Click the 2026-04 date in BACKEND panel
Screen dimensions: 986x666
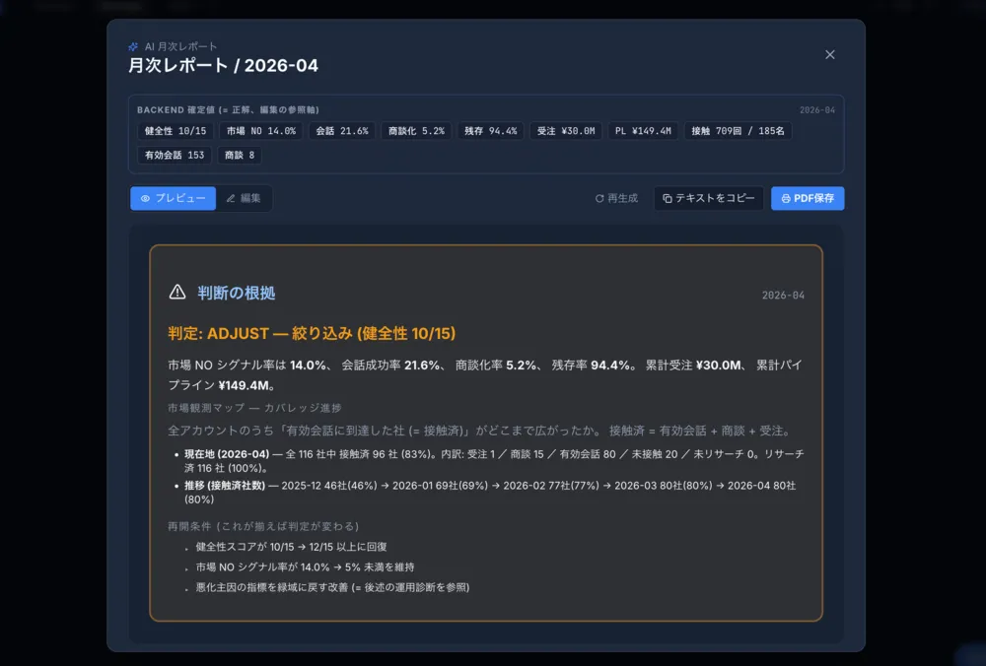tap(816, 110)
